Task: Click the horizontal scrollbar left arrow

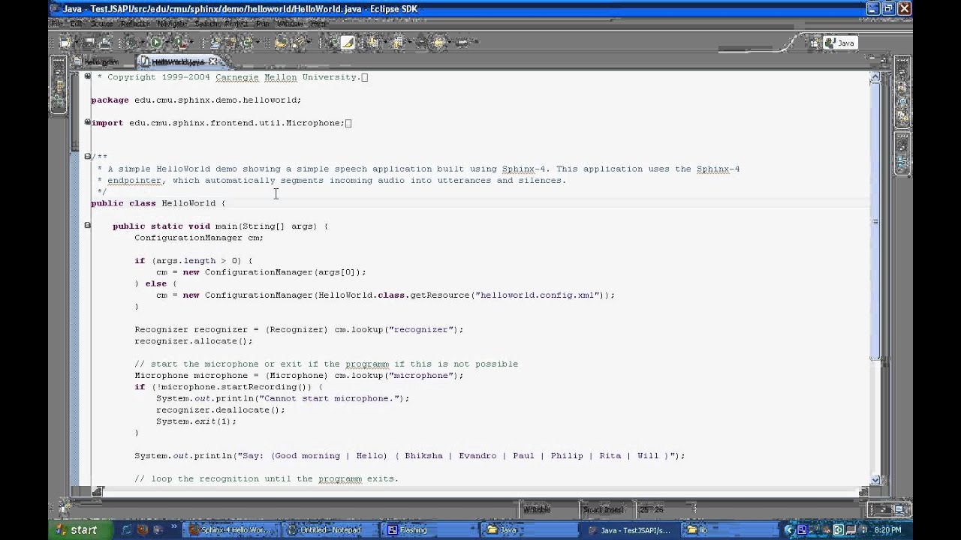Action: [x=97, y=492]
